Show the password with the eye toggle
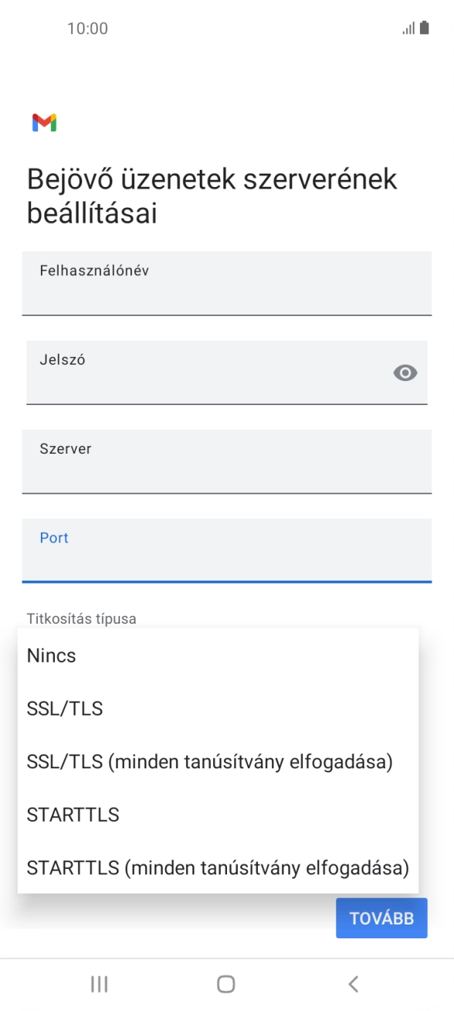 pyautogui.click(x=404, y=373)
